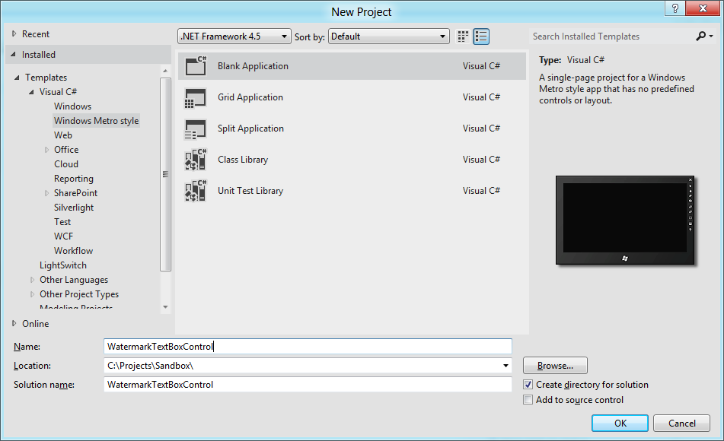Click the Split Application template icon

click(x=196, y=128)
